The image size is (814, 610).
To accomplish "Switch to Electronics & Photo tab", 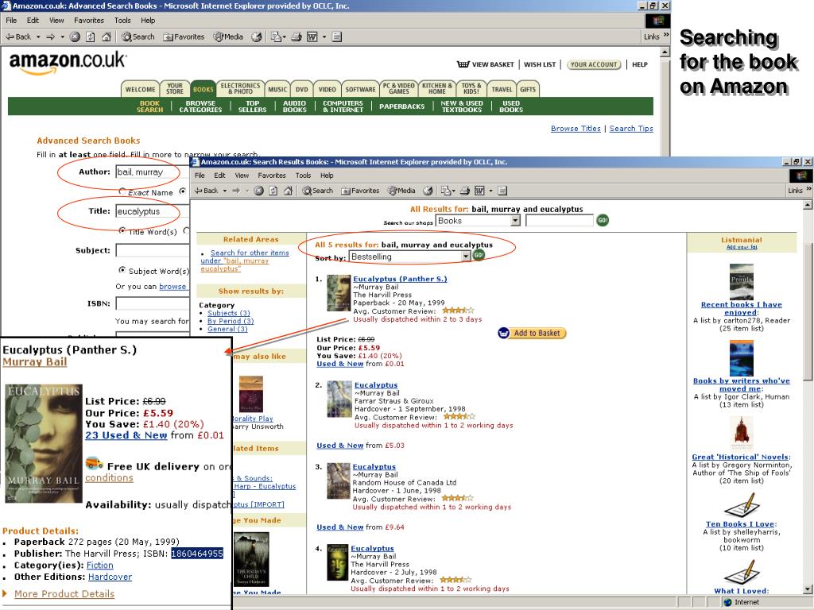I will [240, 89].
